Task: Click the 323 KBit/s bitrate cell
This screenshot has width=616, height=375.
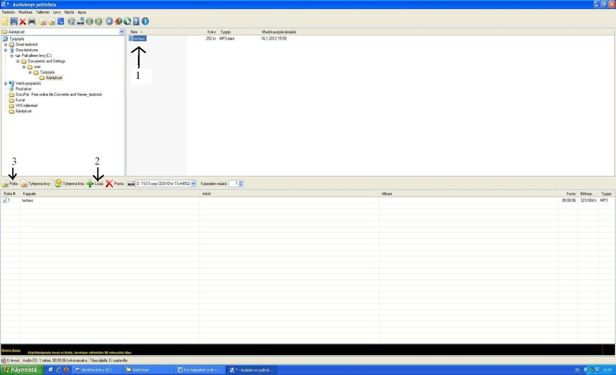Action: pyautogui.click(x=588, y=200)
